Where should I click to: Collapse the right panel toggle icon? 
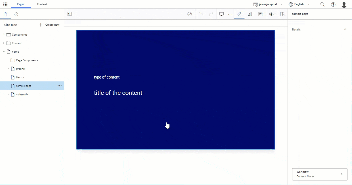[x=282, y=14]
